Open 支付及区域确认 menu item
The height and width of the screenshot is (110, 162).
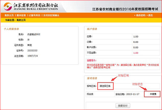[x=51, y=15]
